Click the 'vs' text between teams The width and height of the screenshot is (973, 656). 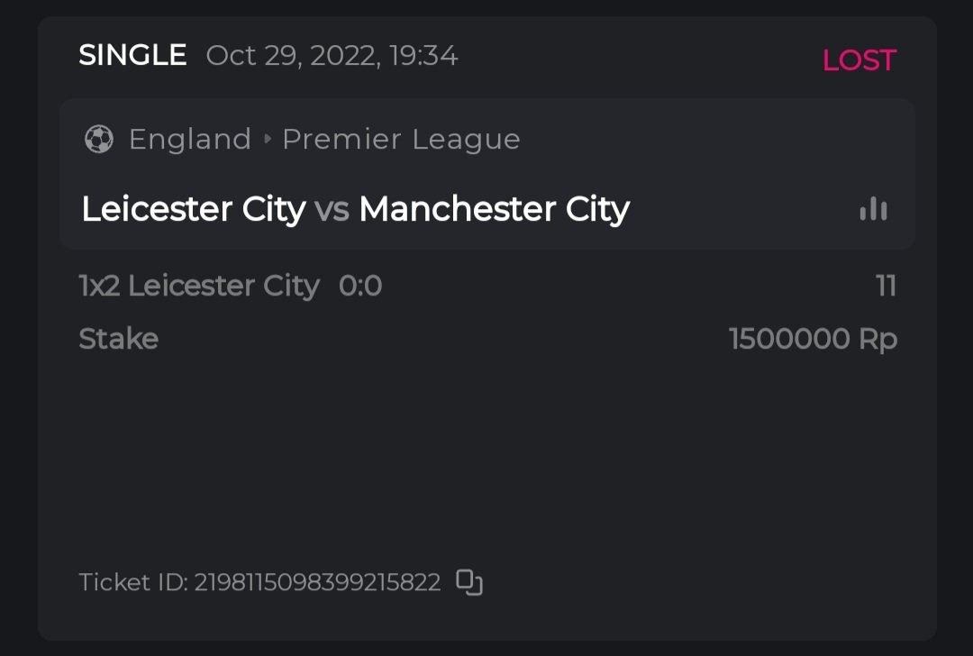332,209
